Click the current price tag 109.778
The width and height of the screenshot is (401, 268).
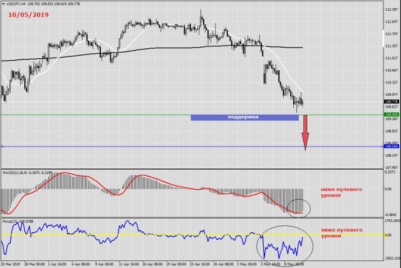(391, 101)
